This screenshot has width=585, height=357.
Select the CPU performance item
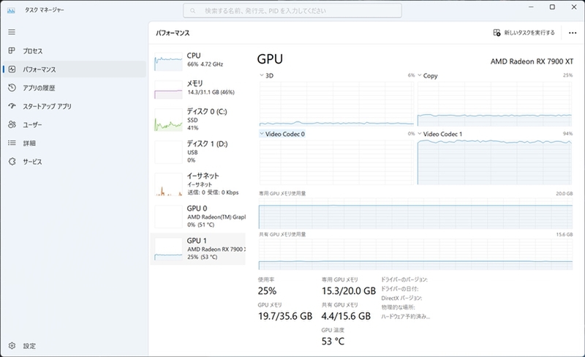click(199, 60)
